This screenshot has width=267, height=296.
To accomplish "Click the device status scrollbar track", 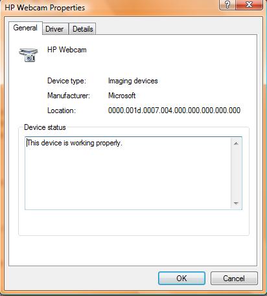I will [x=236, y=173].
